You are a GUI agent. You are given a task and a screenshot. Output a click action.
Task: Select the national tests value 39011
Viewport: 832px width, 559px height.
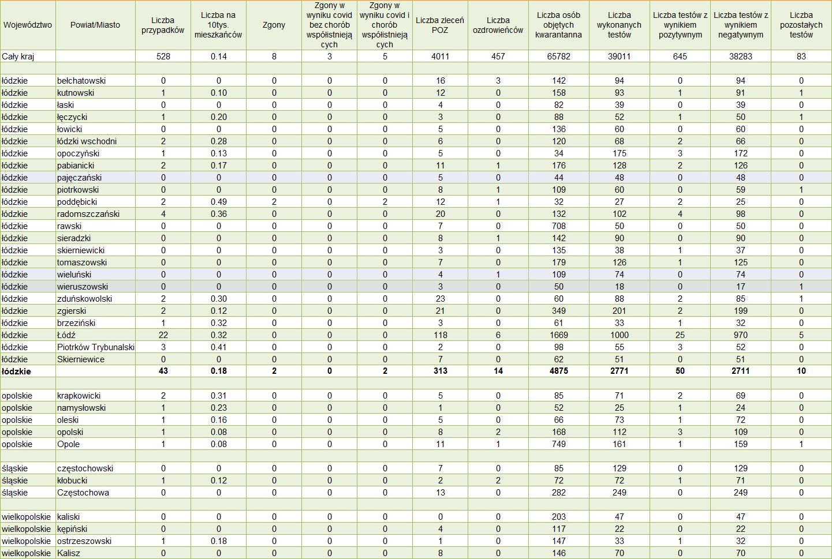pyautogui.click(x=619, y=57)
